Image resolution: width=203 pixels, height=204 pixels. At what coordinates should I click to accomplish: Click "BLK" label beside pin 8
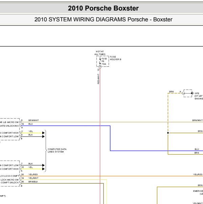pos(31,135)
